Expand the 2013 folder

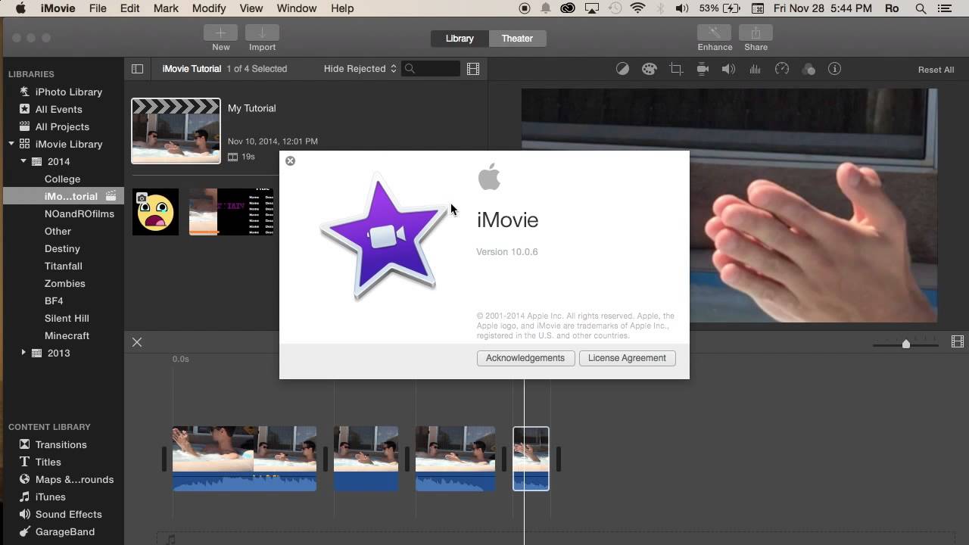23,353
